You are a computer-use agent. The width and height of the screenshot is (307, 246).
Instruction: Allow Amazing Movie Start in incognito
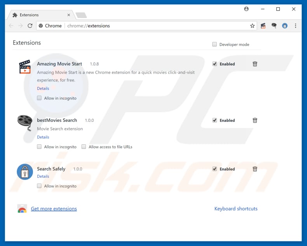pos(39,98)
